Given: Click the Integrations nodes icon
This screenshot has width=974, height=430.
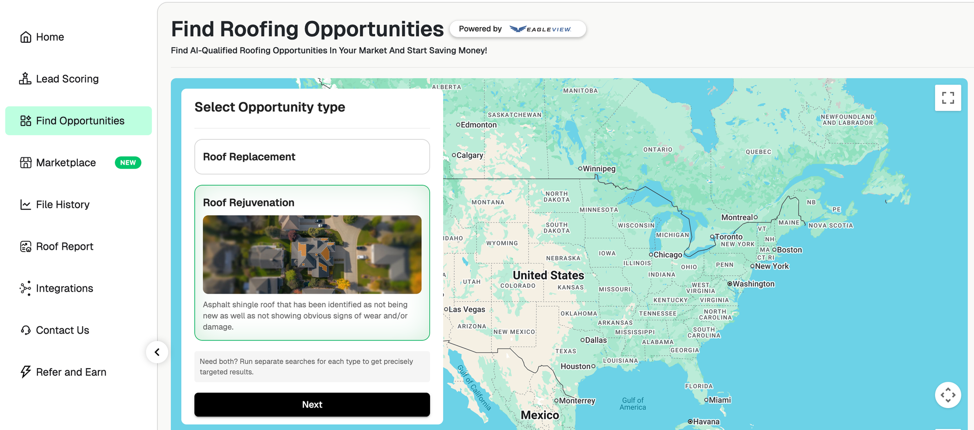Looking at the screenshot, I should (x=26, y=288).
